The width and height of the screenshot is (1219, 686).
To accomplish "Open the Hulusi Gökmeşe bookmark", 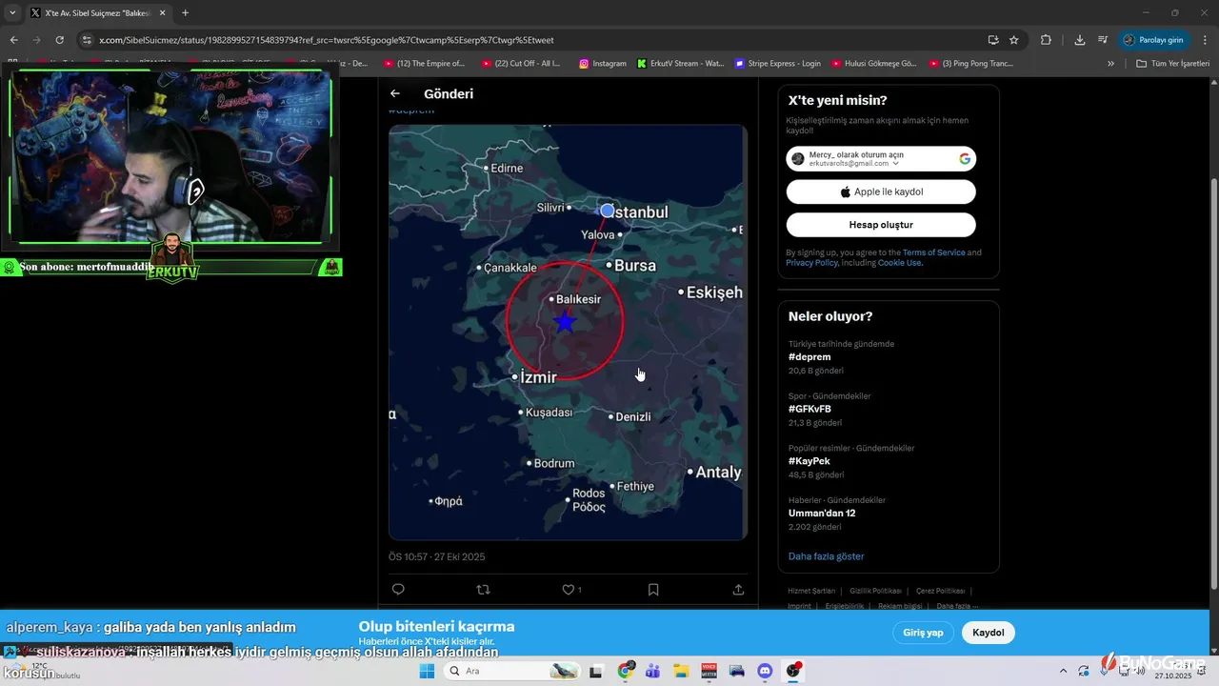I will tap(874, 64).
